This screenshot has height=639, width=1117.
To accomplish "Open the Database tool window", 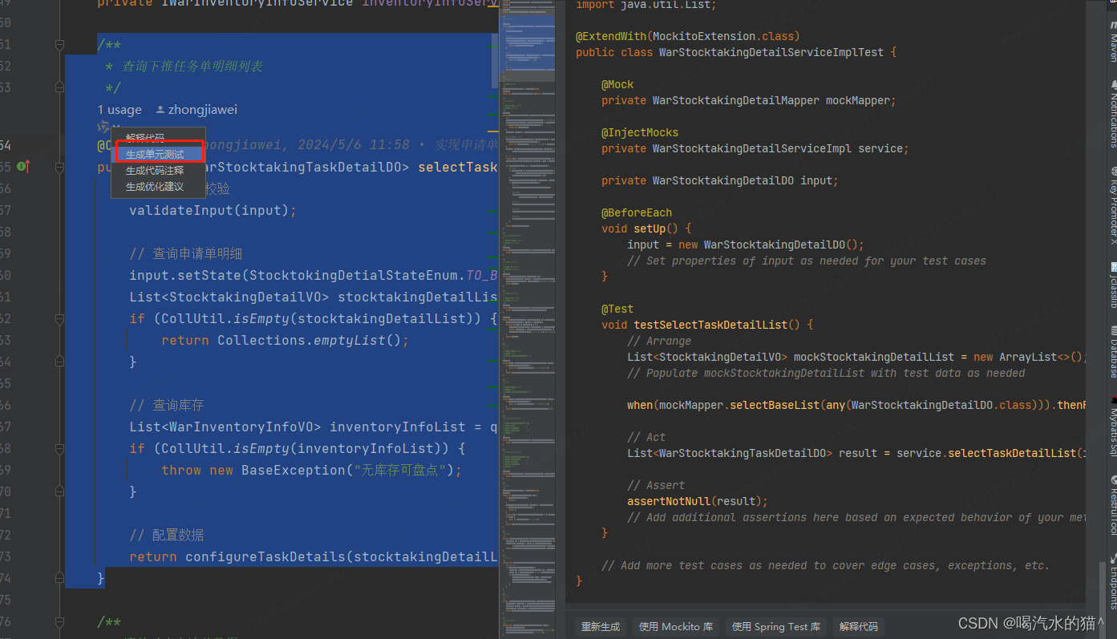I will (x=1113, y=351).
